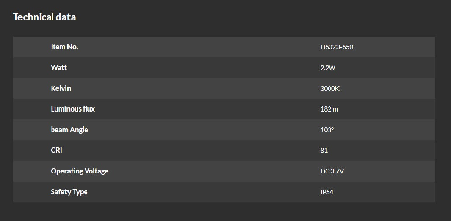Select the 2.2W wattage value
The height and width of the screenshot is (221, 451).
point(328,67)
